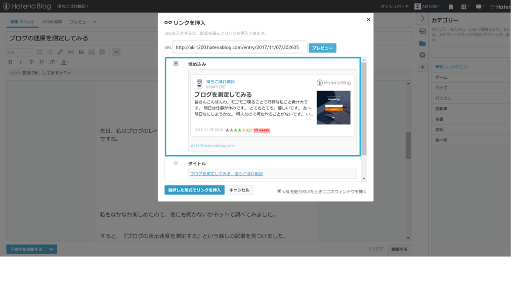Open the speech bubble notifications menu
Viewport: 518px width, 291px height.
click(x=480, y=7)
